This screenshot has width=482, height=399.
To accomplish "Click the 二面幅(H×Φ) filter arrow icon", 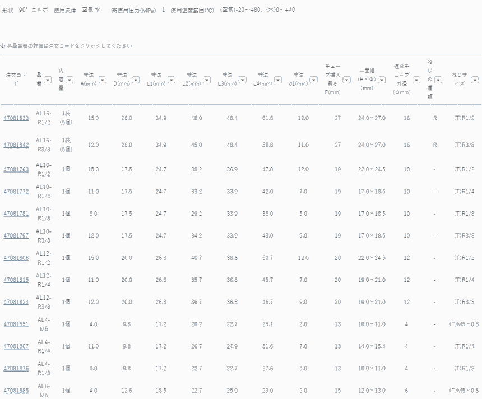I will point(382,80).
